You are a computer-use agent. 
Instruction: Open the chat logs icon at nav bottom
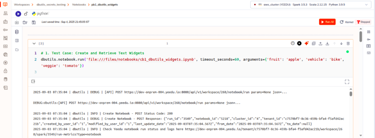pyautogui.click(x=5, y=88)
